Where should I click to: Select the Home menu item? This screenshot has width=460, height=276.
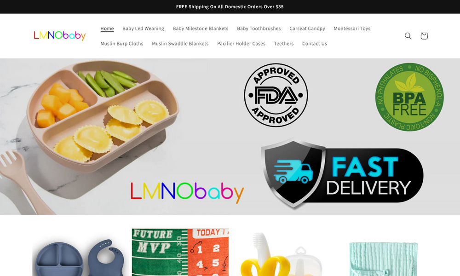(107, 29)
